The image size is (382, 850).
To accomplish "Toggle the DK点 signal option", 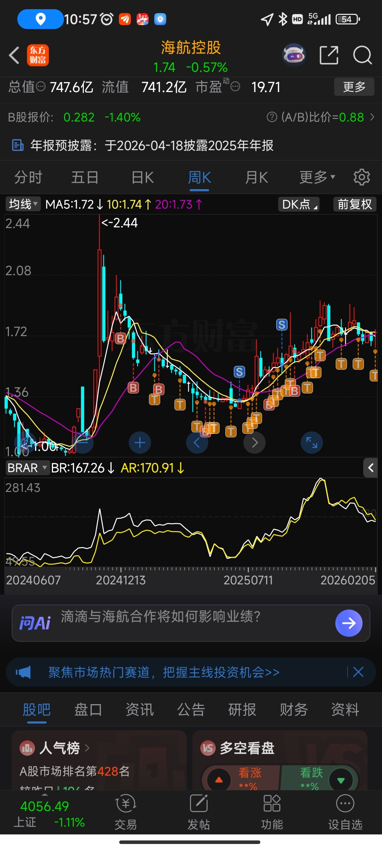I will [299, 204].
